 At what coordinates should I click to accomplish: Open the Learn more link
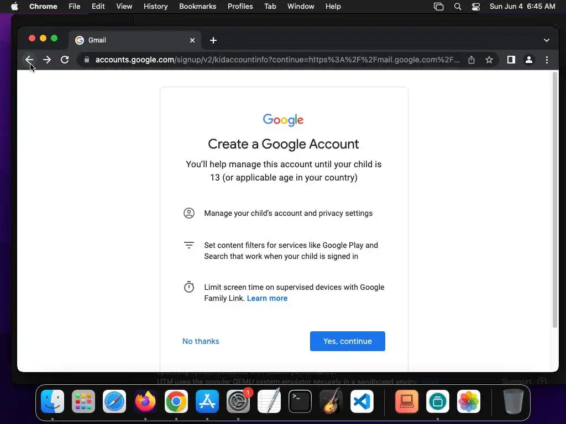pyautogui.click(x=267, y=298)
